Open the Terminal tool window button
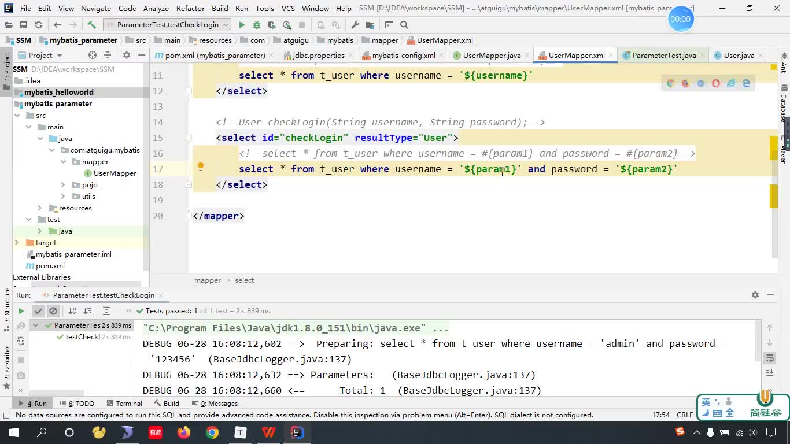790x444 pixels. pyautogui.click(x=124, y=404)
